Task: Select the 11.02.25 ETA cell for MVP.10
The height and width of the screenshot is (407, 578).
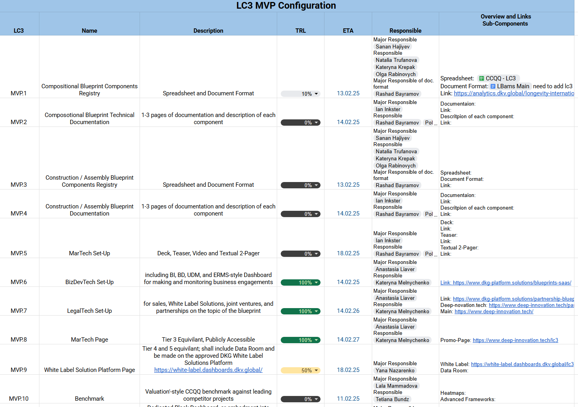Action: [x=348, y=399]
